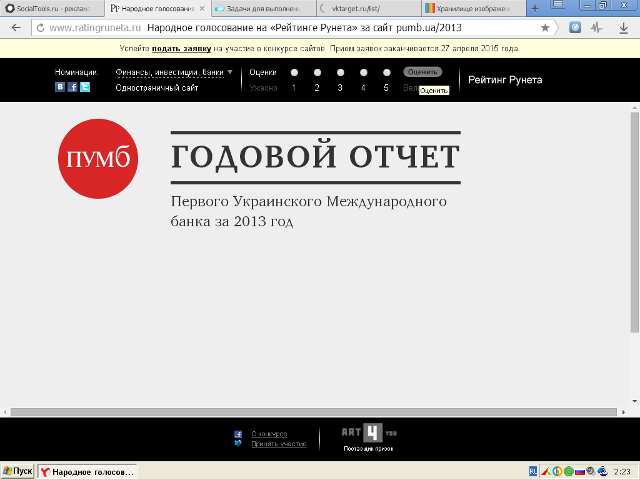Open the О конкурсе footer link

269,434
